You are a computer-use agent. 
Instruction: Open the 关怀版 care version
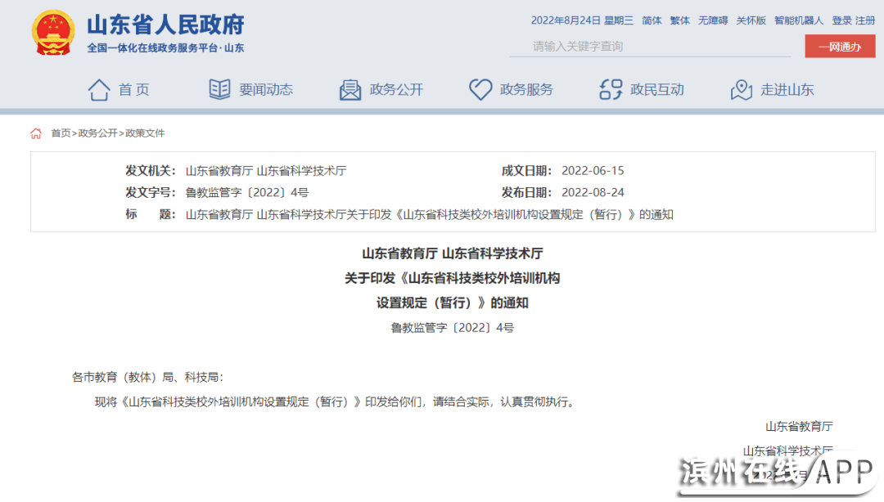(751, 20)
